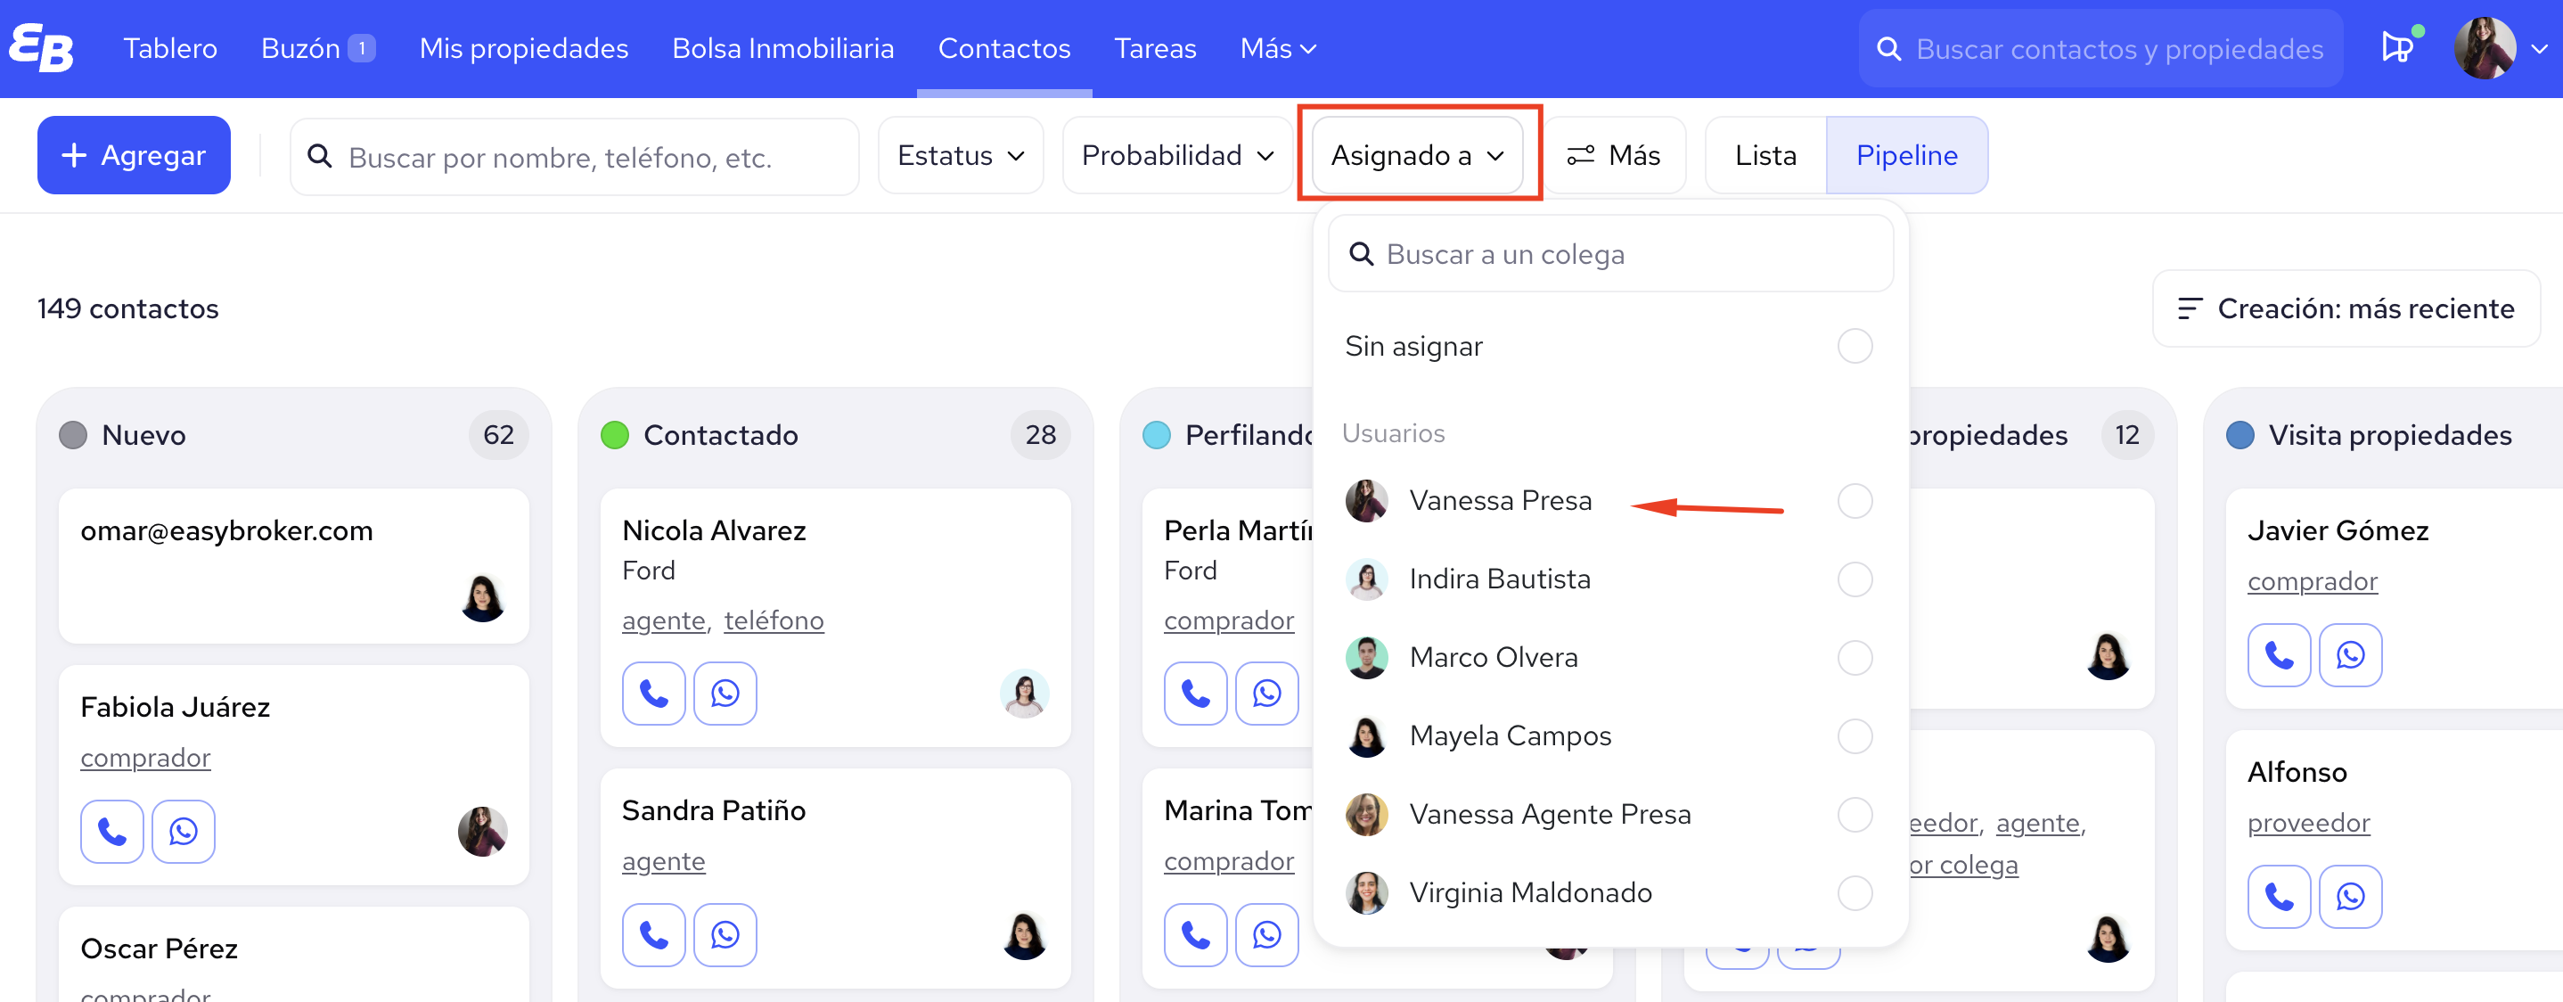2563x1002 pixels.
Task: Open the Probabilidad filter dropdown
Action: 1178,155
